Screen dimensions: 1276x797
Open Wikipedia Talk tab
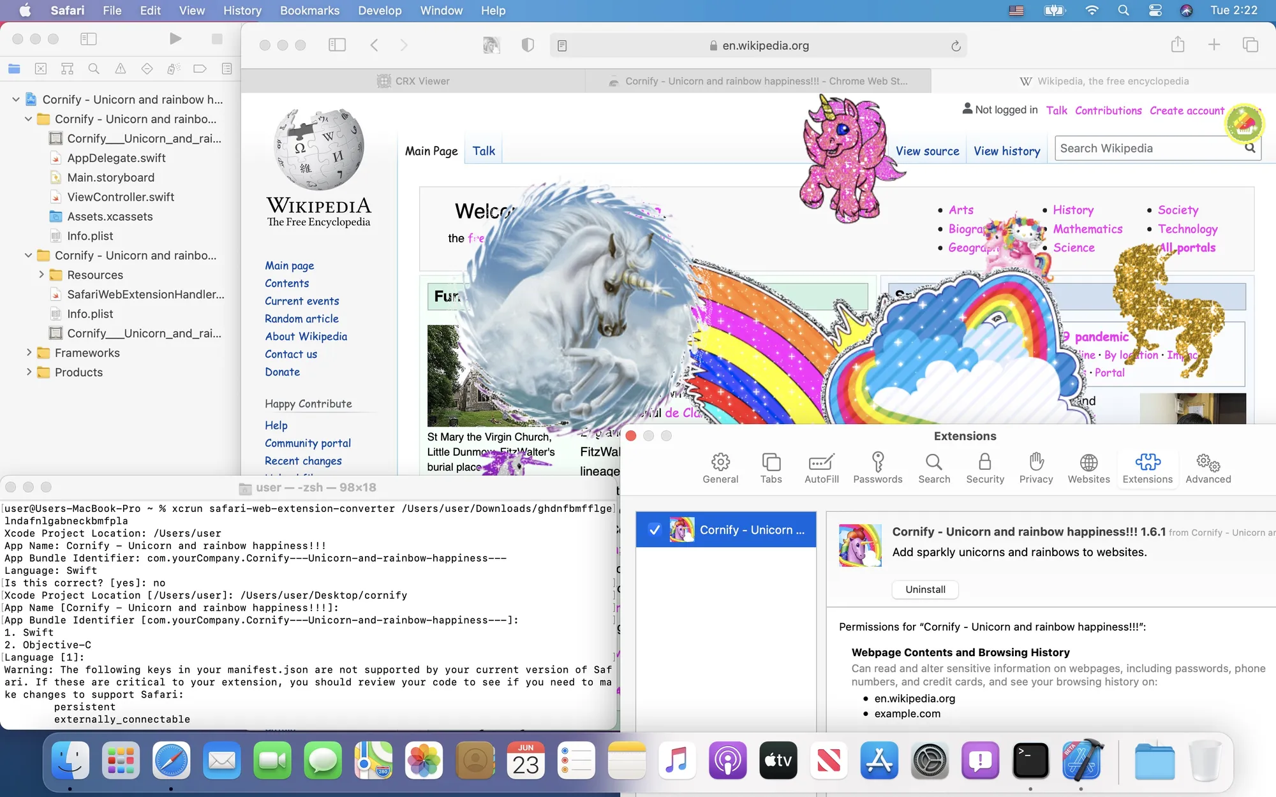(x=484, y=151)
